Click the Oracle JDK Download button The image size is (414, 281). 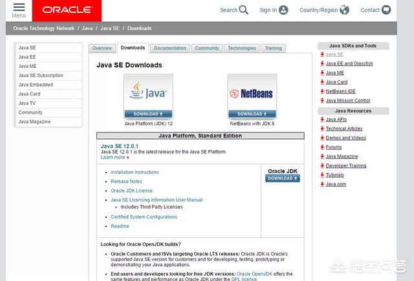click(x=283, y=178)
